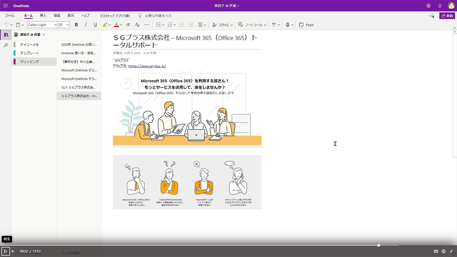
Task: Open the 挿入 ribbon tab
Action: [43, 16]
